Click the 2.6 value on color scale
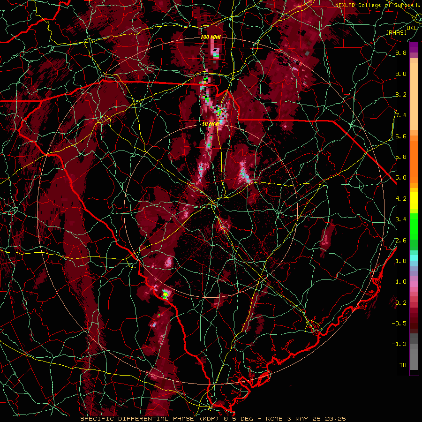The height and width of the screenshot is (422, 422). [401, 241]
